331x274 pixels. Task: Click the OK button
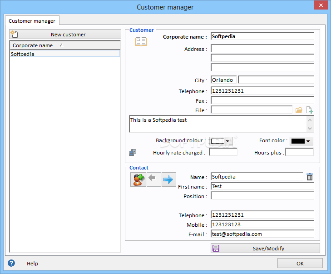pos(300,264)
